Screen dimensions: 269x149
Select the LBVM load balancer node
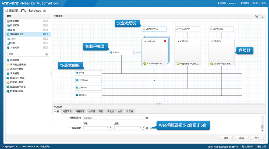[121, 53]
